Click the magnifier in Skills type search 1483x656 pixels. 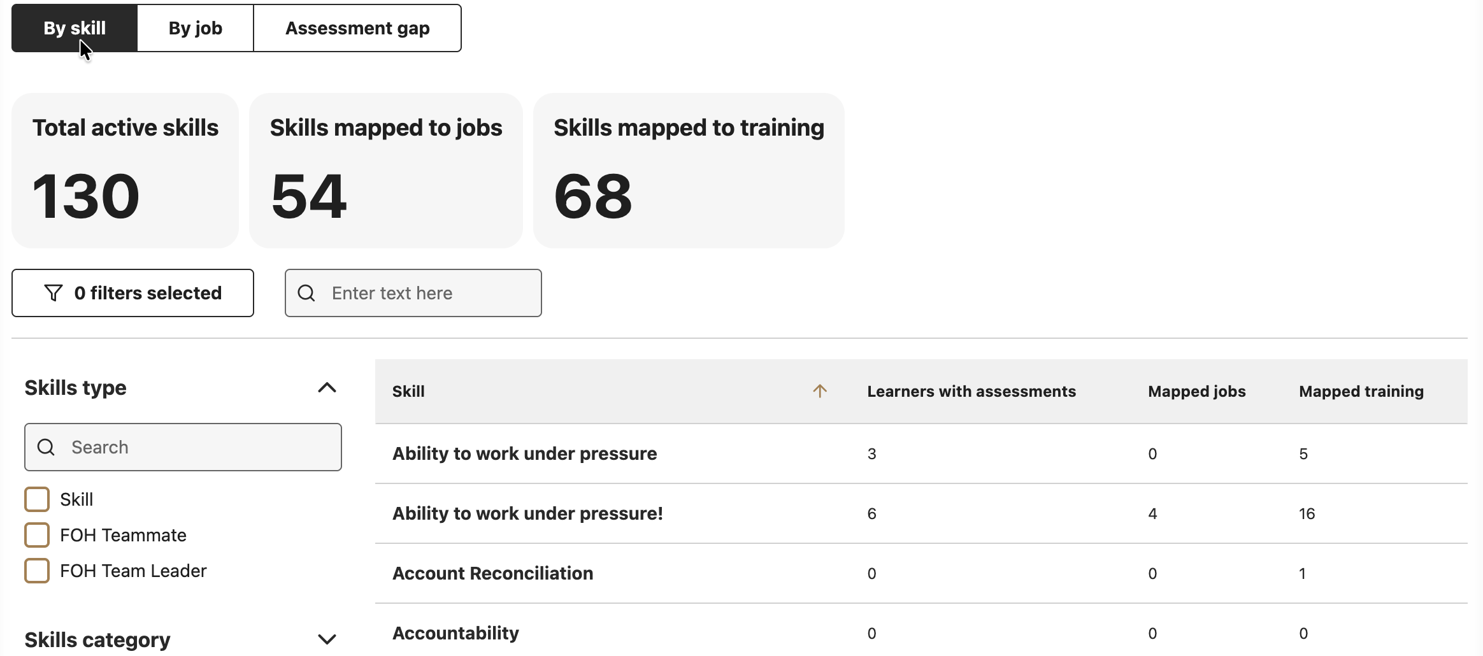point(46,447)
